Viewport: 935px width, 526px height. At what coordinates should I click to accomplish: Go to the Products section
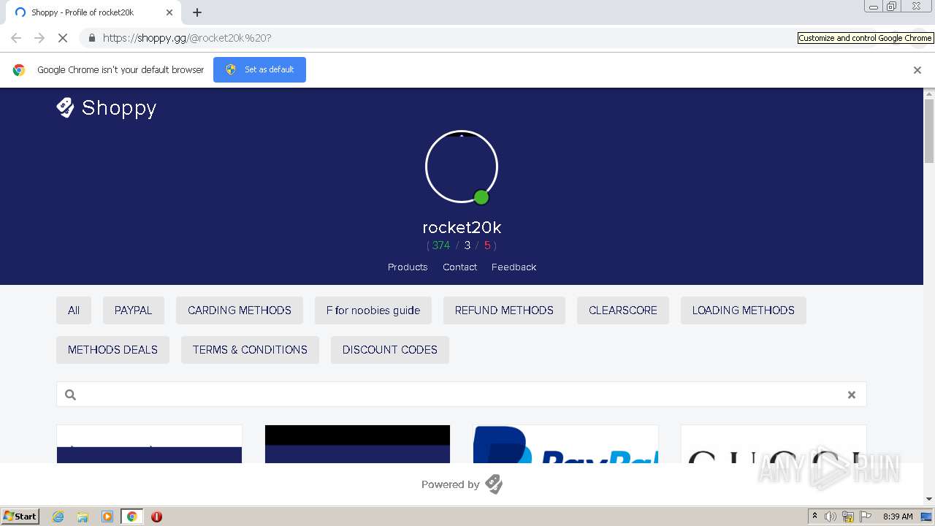(408, 267)
